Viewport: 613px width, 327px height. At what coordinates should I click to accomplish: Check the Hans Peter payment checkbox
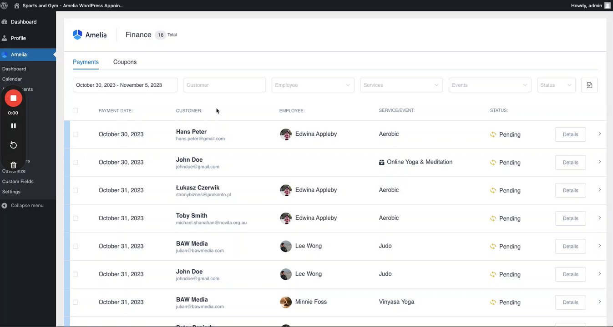(x=76, y=134)
